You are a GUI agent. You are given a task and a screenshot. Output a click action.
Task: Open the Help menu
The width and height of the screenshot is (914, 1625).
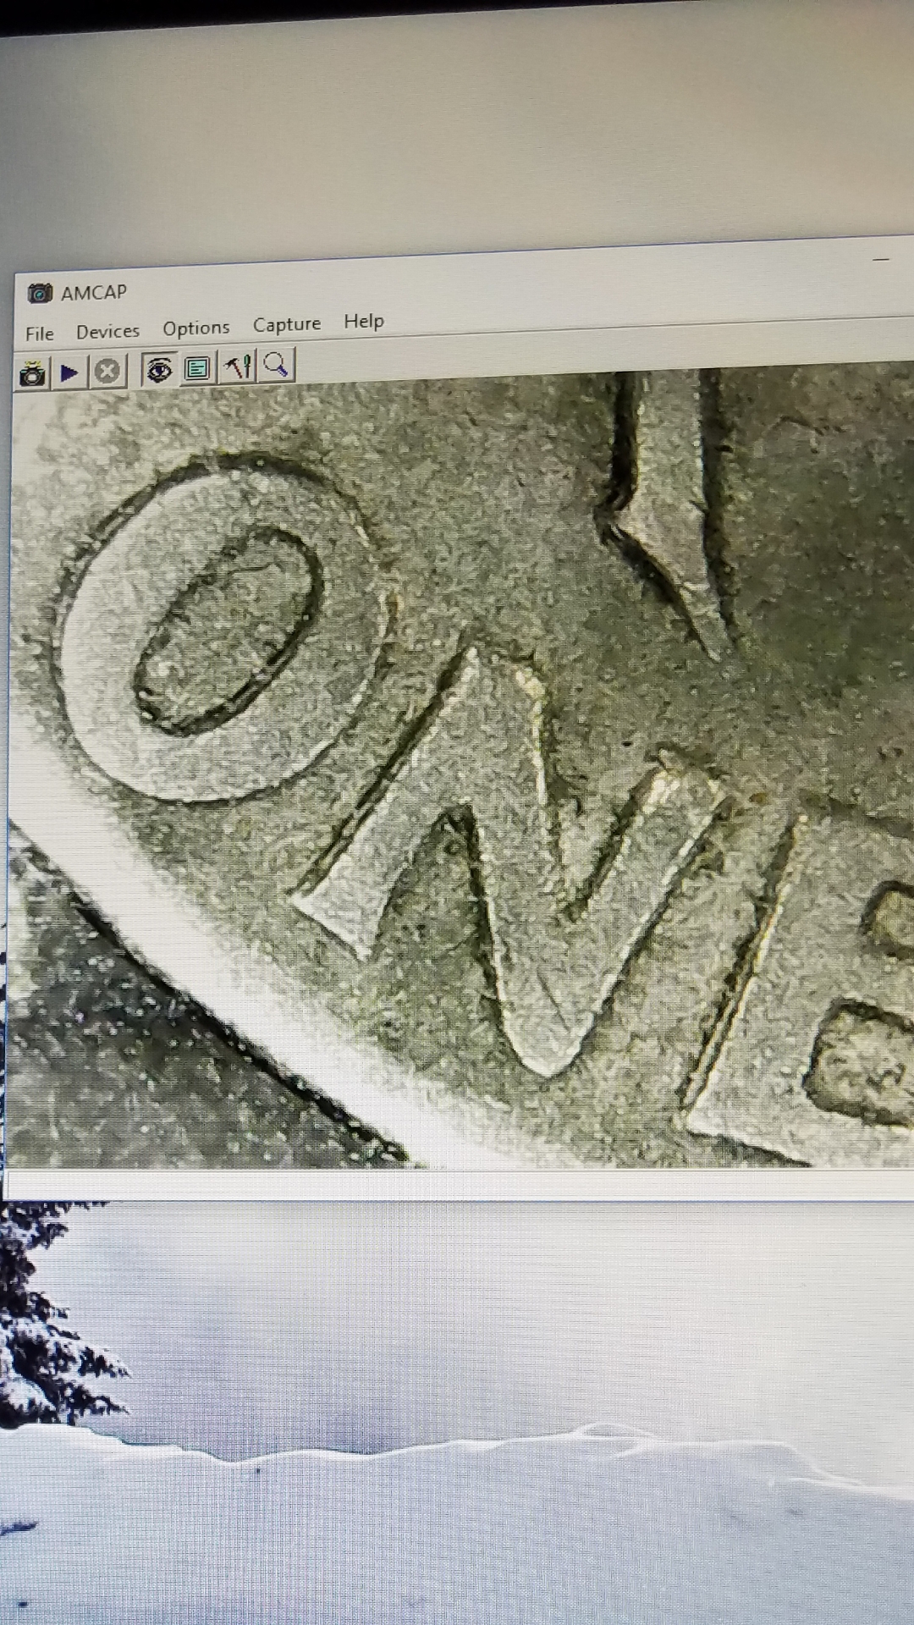(x=364, y=322)
